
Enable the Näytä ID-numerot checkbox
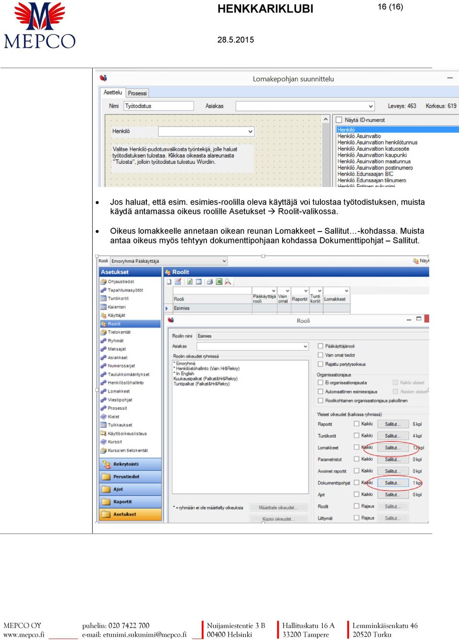tap(339, 120)
